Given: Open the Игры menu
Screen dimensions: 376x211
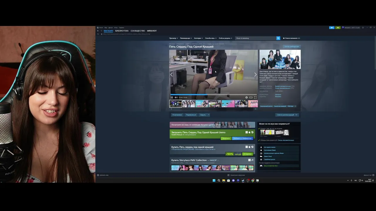Looking at the screenshot, I should coord(116,28).
